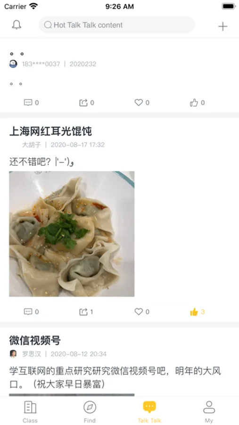Tap the plus icon to create post

[x=223, y=26]
